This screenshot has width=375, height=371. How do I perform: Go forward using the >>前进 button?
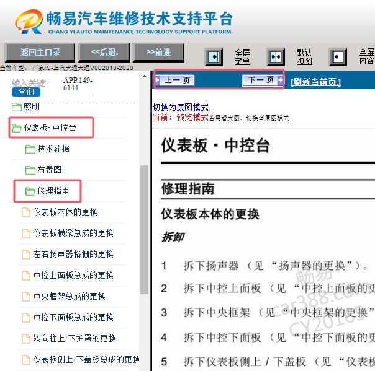click(158, 52)
